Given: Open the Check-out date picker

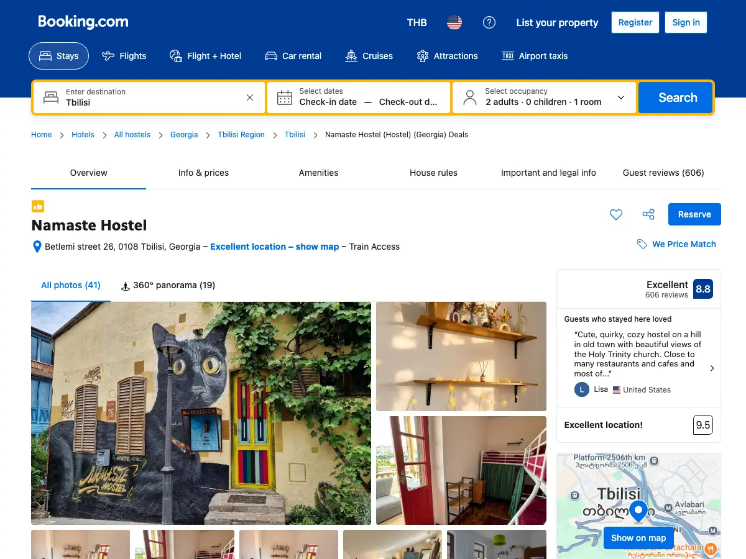Looking at the screenshot, I should pos(408,102).
